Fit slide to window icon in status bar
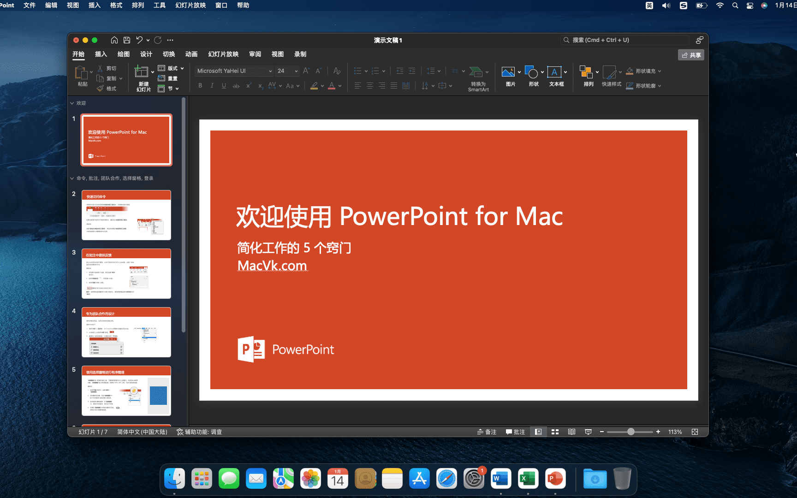Image resolution: width=797 pixels, height=498 pixels. coord(695,432)
